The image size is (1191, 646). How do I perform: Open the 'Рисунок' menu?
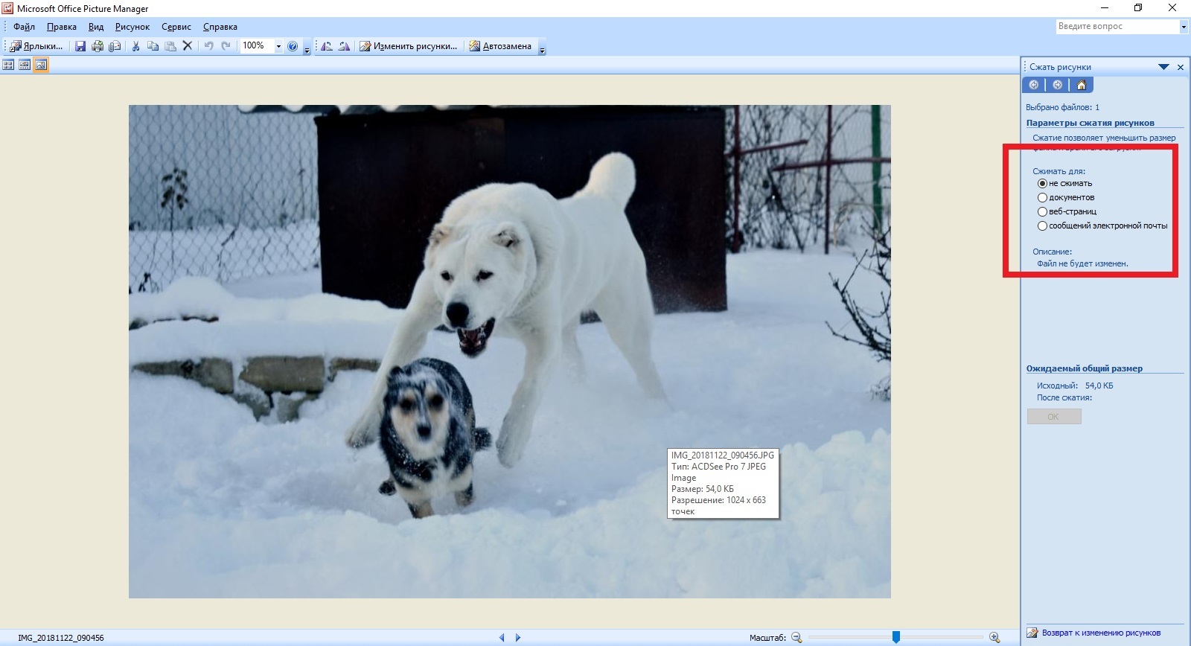tap(132, 27)
